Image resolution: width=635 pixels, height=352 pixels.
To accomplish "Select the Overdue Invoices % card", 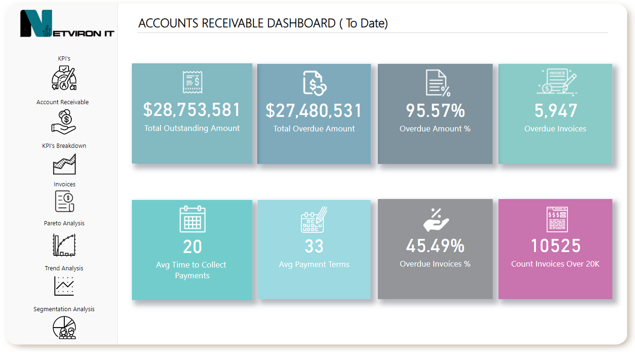I will (x=435, y=249).
